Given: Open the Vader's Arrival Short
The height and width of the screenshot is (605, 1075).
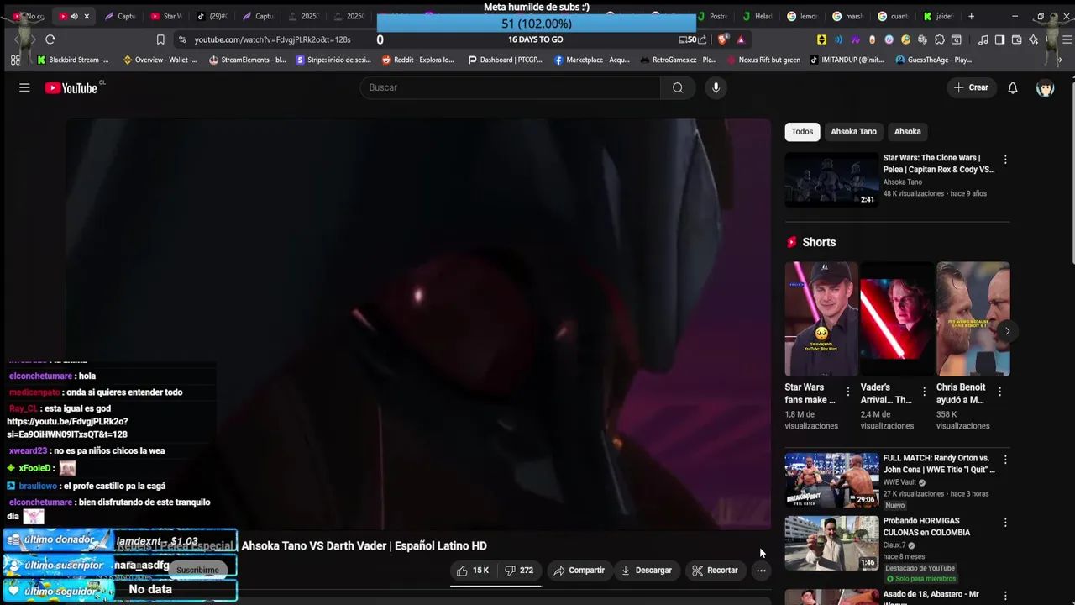Looking at the screenshot, I should click(x=897, y=319).
